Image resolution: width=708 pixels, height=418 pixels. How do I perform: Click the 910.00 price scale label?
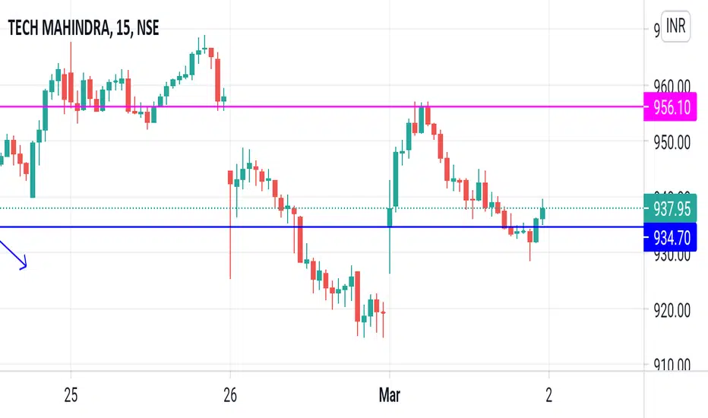pyautogui.click(x=672, y=364)
